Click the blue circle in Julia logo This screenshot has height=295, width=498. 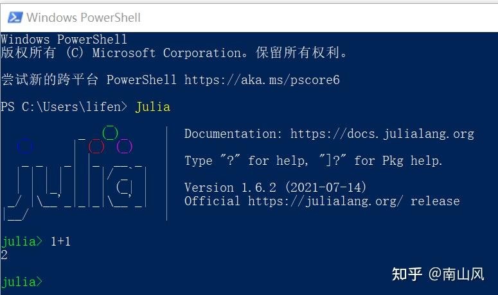pyautogui.click(x=25, y=146)
